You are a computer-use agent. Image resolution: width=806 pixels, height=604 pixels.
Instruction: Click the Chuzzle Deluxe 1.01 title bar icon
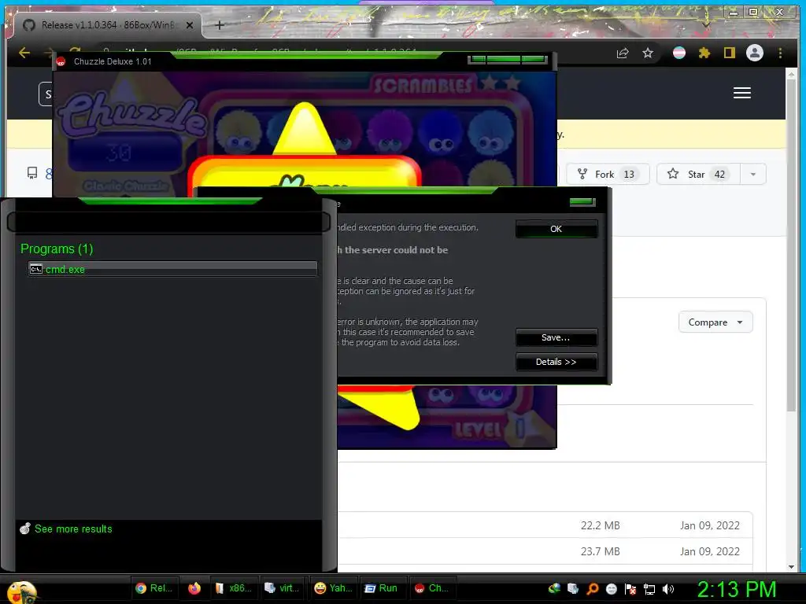61,61
